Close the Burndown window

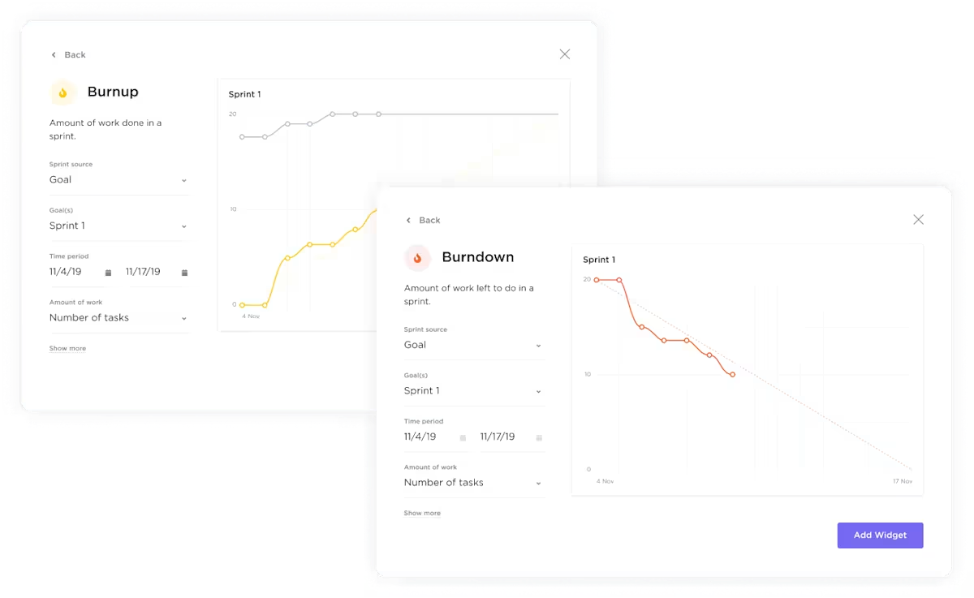point(918,220)
